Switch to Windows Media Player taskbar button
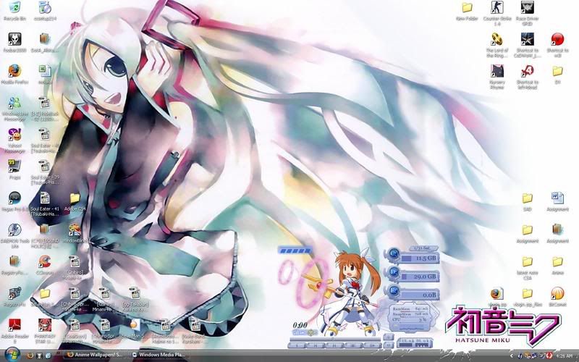The width and height of the screenshot is (579, 362). [159, 355]
